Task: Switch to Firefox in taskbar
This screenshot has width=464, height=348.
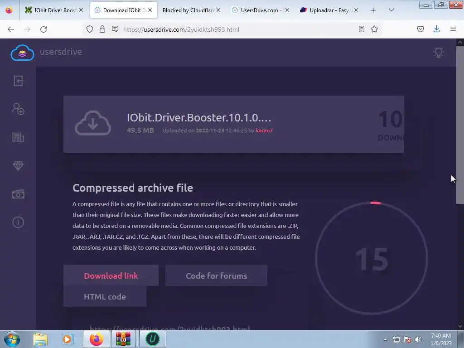Action: pos(97,339)
